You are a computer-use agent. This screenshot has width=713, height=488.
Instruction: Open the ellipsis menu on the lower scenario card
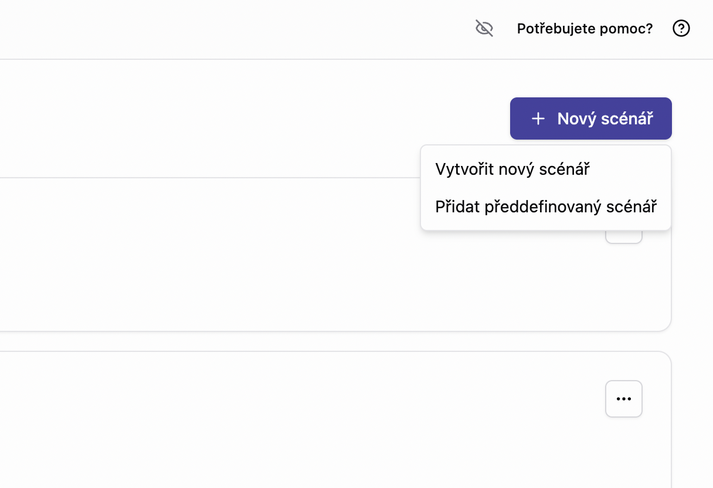[x=624, y=399]
